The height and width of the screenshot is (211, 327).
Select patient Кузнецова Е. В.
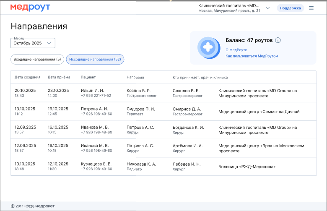click(x=96, y=164)
